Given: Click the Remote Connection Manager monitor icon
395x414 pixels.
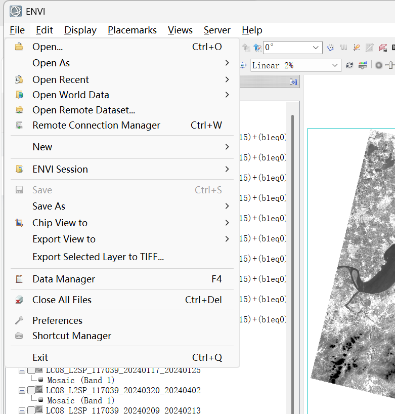Looking at the screenshot, I should (19, 125).
